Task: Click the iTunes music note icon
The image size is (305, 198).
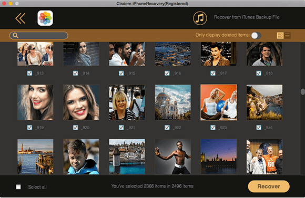Action: pyautogui.click(x=200, y=18)
